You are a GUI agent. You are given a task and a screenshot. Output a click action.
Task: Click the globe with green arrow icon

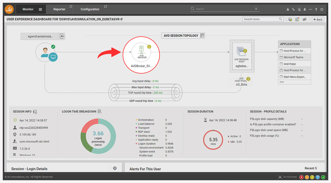(290, 19)
